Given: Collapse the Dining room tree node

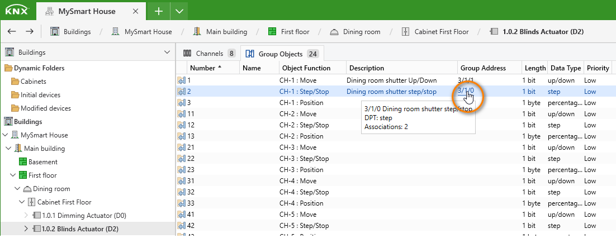Looking at the screenshot, I should 17,188.
